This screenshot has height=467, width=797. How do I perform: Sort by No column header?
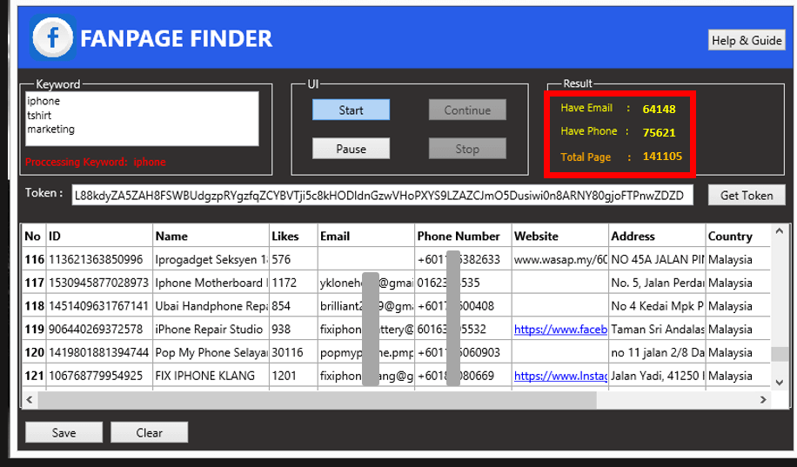[x=34, y=237]
